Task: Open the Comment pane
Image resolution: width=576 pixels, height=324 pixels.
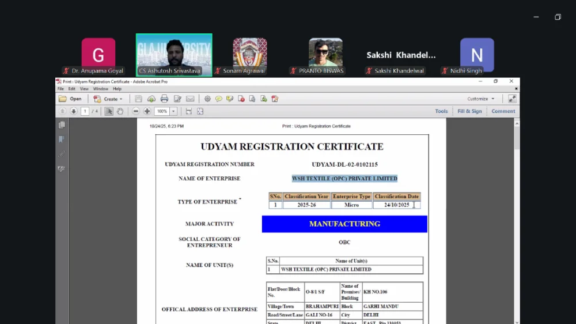Action: click(503, 111)
